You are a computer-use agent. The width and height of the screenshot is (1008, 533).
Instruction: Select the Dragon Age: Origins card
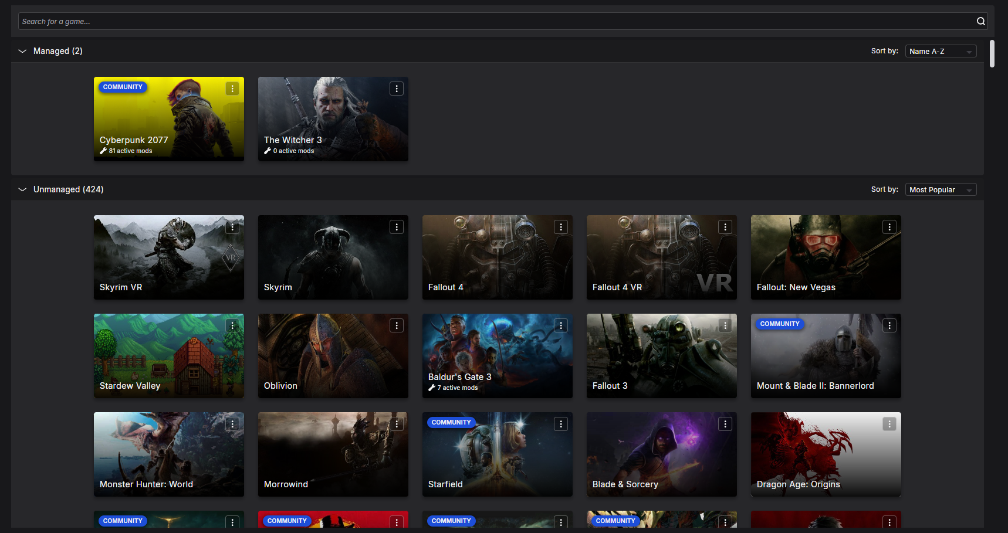point(826,454)
